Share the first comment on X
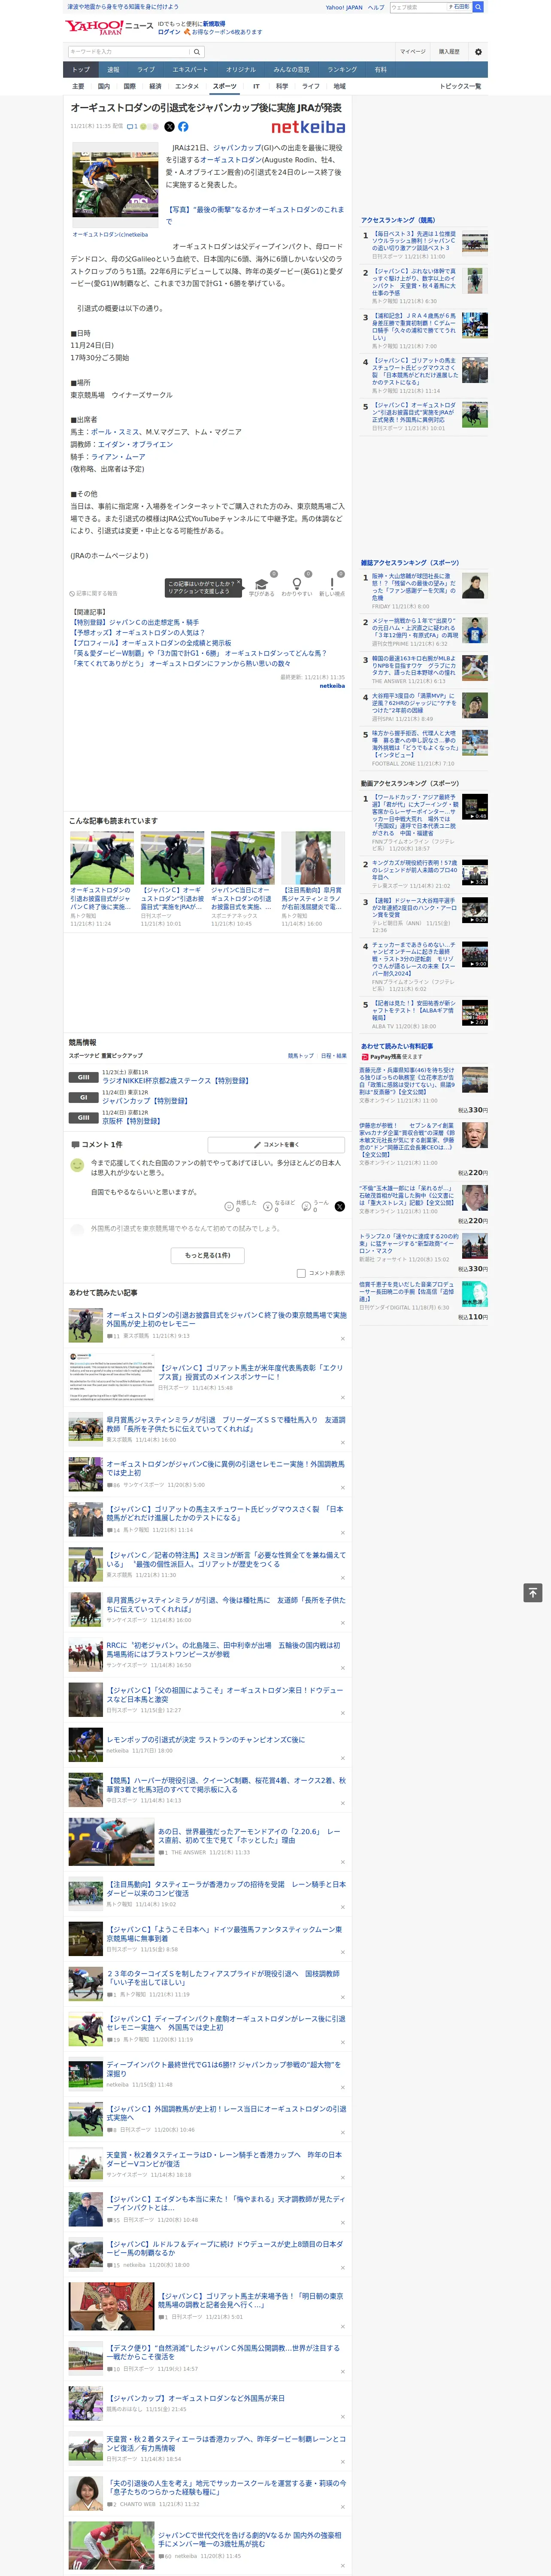The width and height of the screenshot is (551, 2576). 340,1206
